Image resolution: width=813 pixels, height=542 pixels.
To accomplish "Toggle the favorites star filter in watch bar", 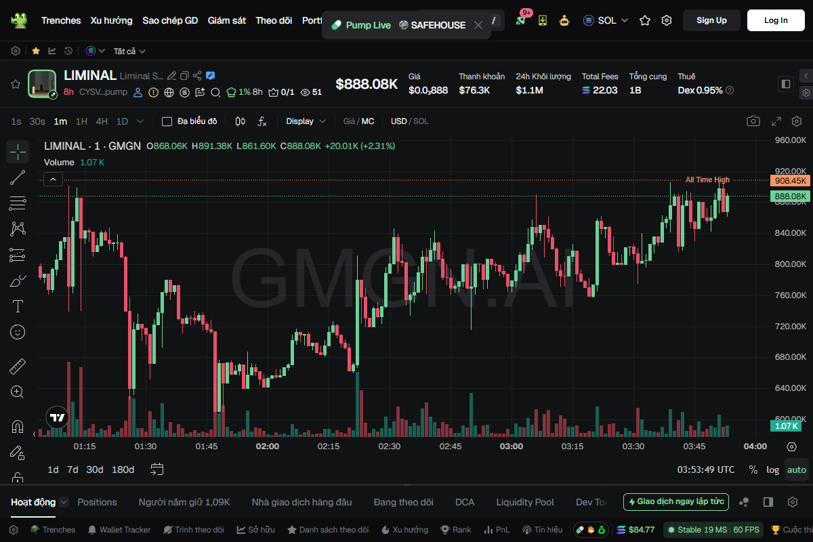I will point(36,51).
